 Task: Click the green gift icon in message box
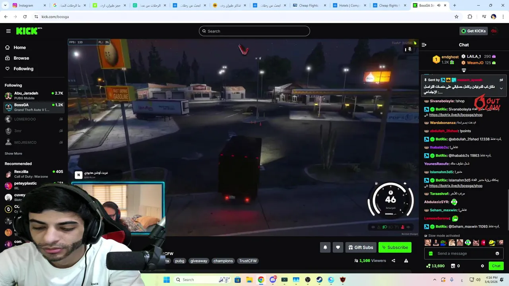coord(431,253)
